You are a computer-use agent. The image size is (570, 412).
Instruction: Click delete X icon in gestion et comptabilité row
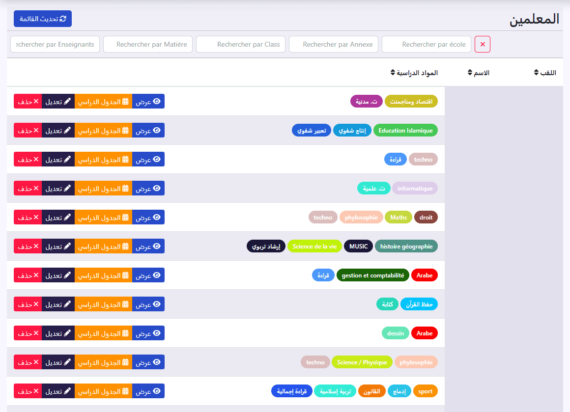(36, 275)
